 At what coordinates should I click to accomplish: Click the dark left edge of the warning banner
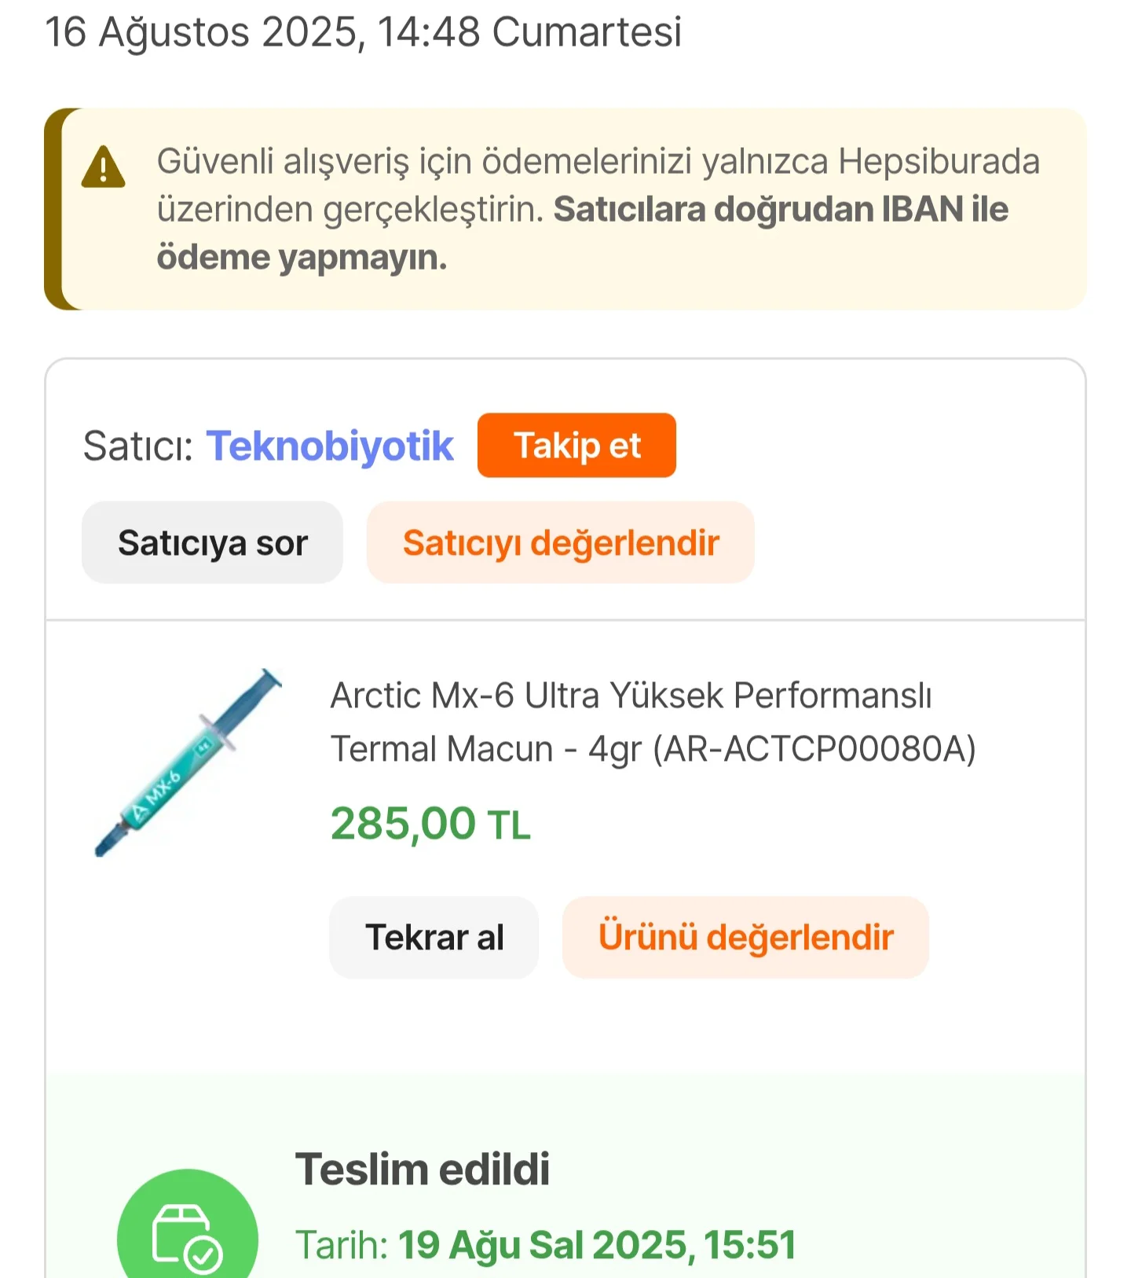[x=53, y=209]
